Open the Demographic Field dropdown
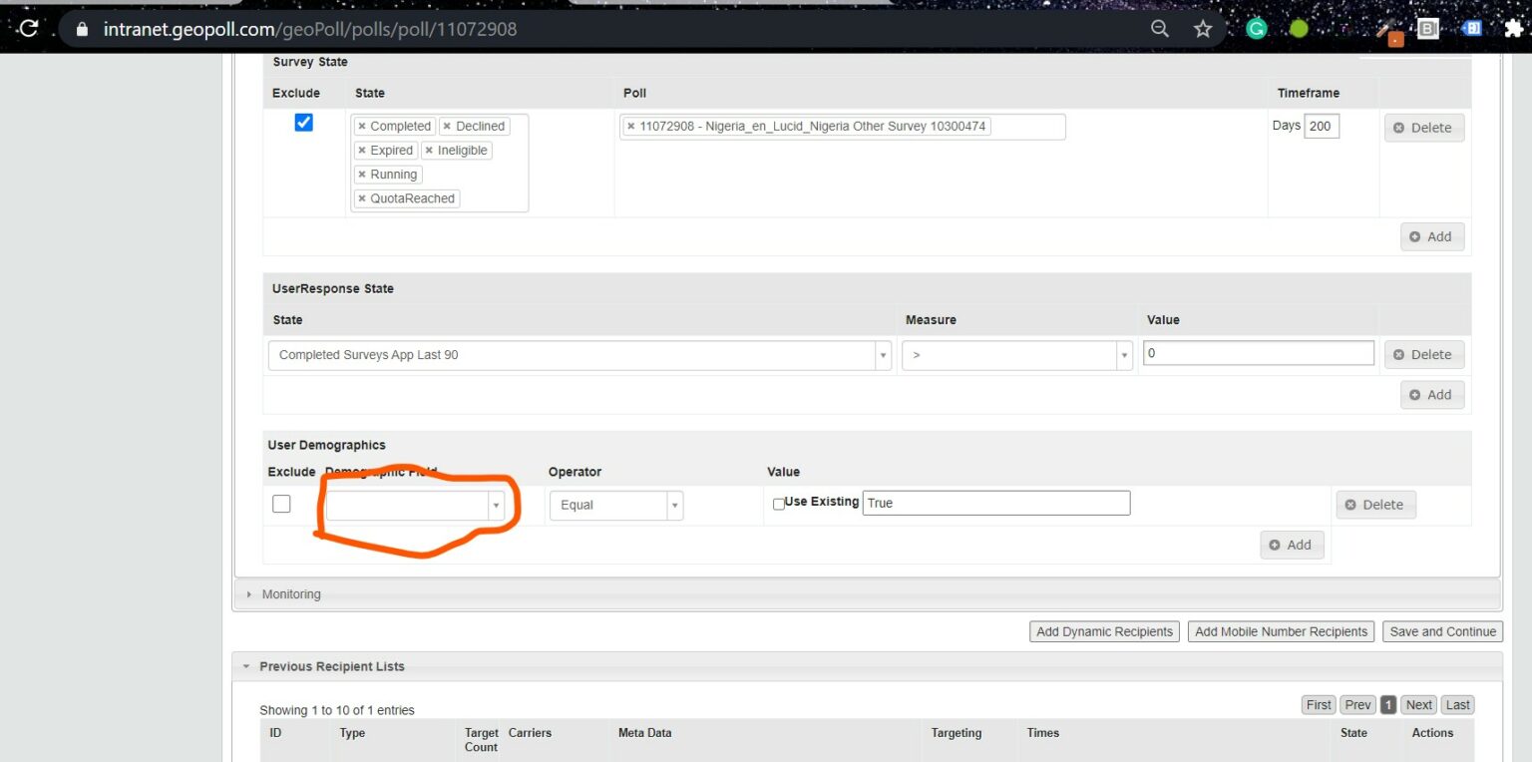 click(x=415, y=506)
